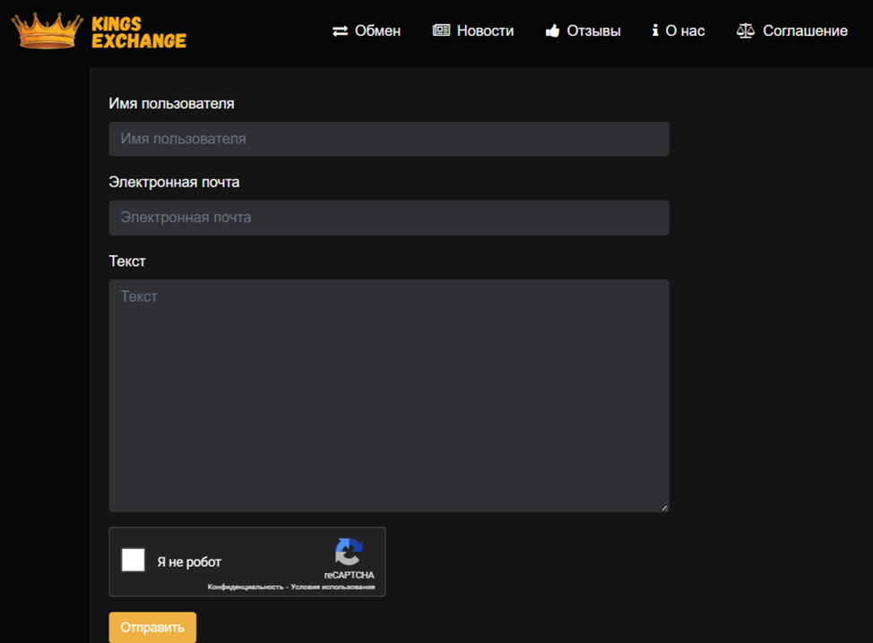This screenshot has width=873, height=643.
Task: Click the golden crown logo icon
Action: pyautogui.click(x=47, y=30)
